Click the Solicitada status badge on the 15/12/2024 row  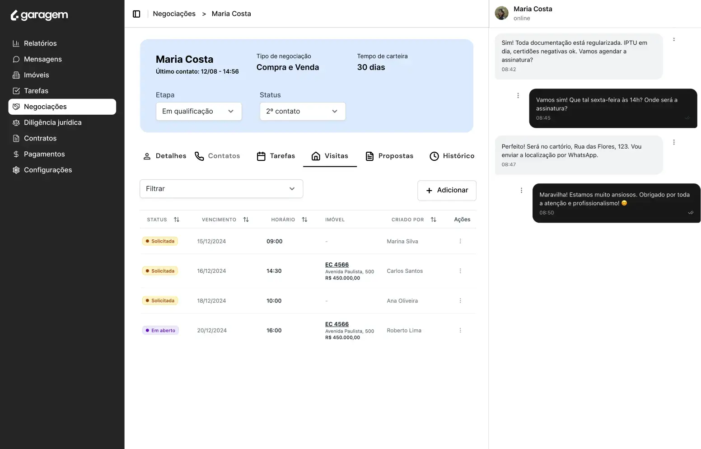[160, 241]
